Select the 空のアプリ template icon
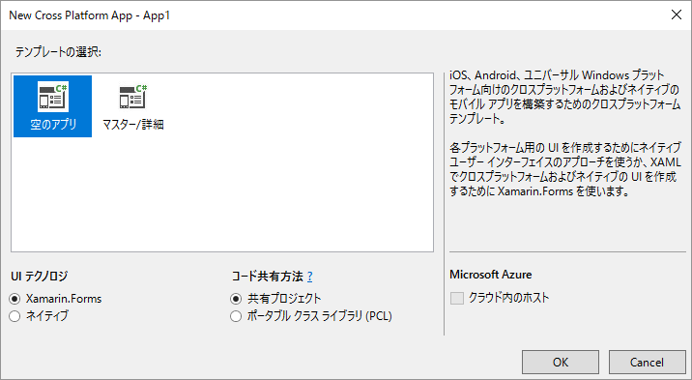The width and height of the screenshot is (692, 380). pos(53,97)
